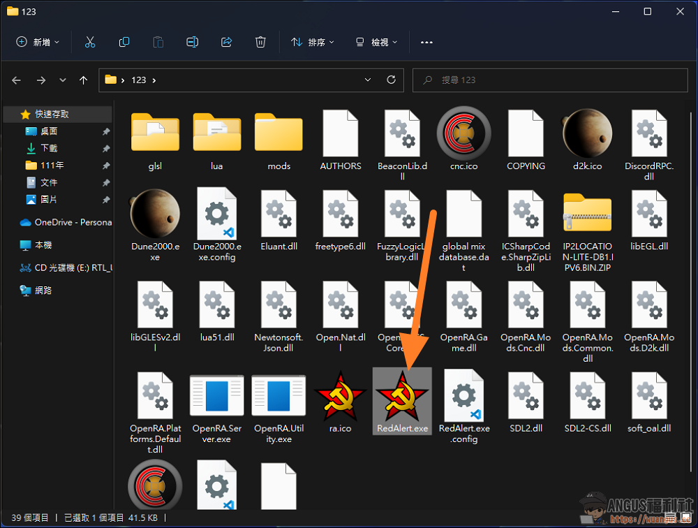
Task: Select Newtonsoft.Json.dll file
Action: (279, 317)
